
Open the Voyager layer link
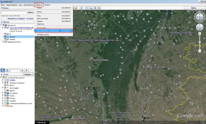(12, 80)
